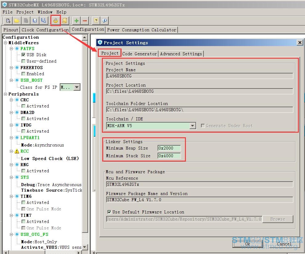Switch to the Pinout tab

(x=11, y=30)
